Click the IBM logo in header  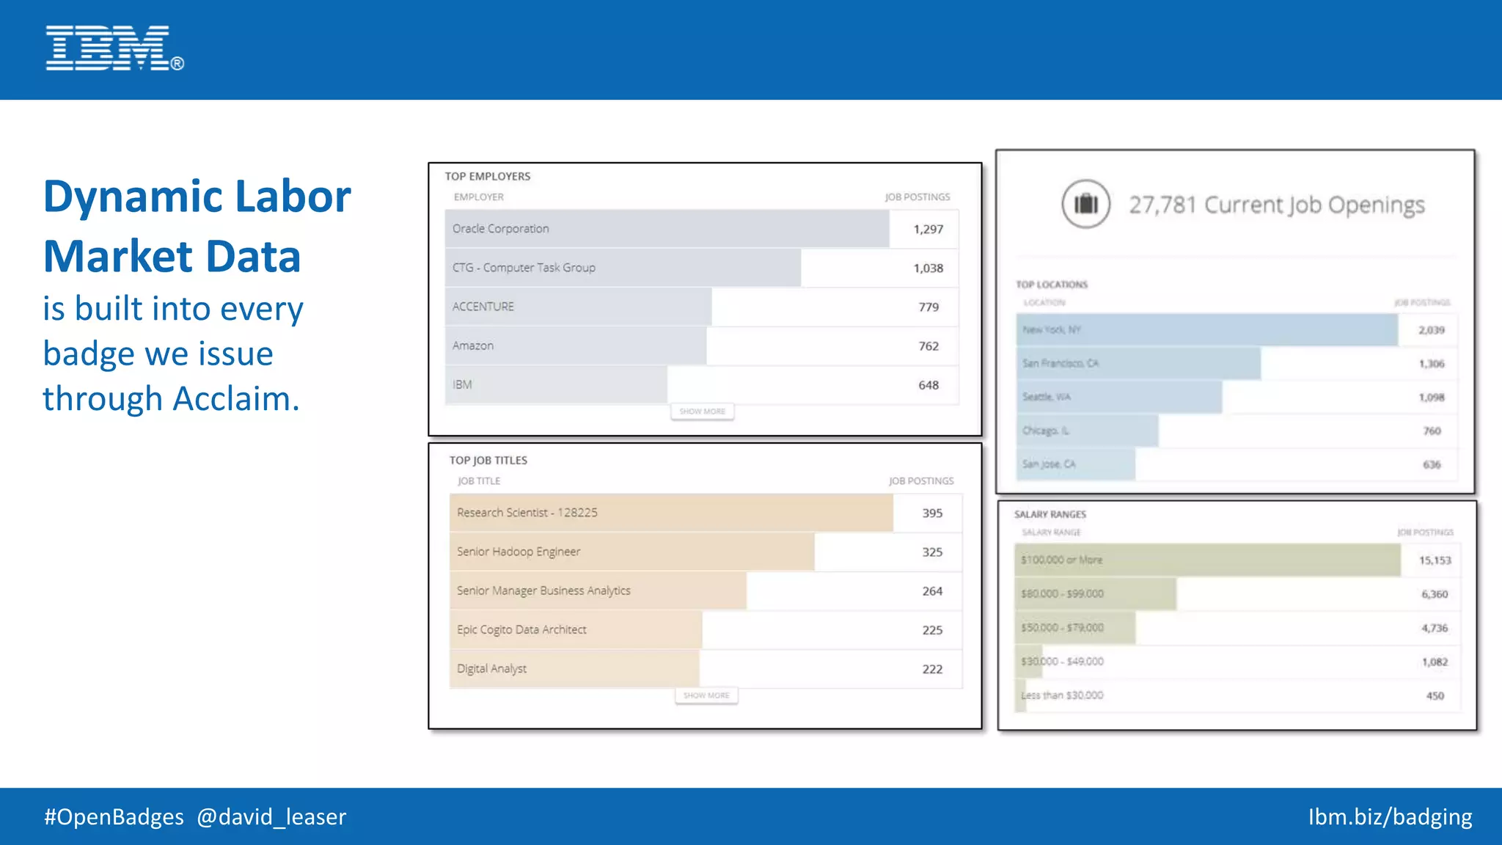click(x=114, y=48)
